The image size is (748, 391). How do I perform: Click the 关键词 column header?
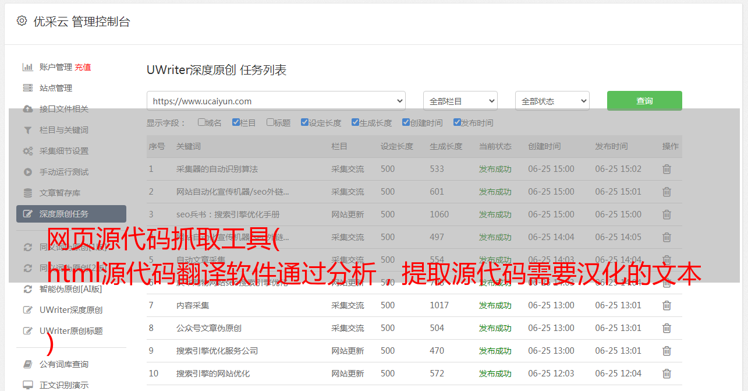click(x=189, y=146)
